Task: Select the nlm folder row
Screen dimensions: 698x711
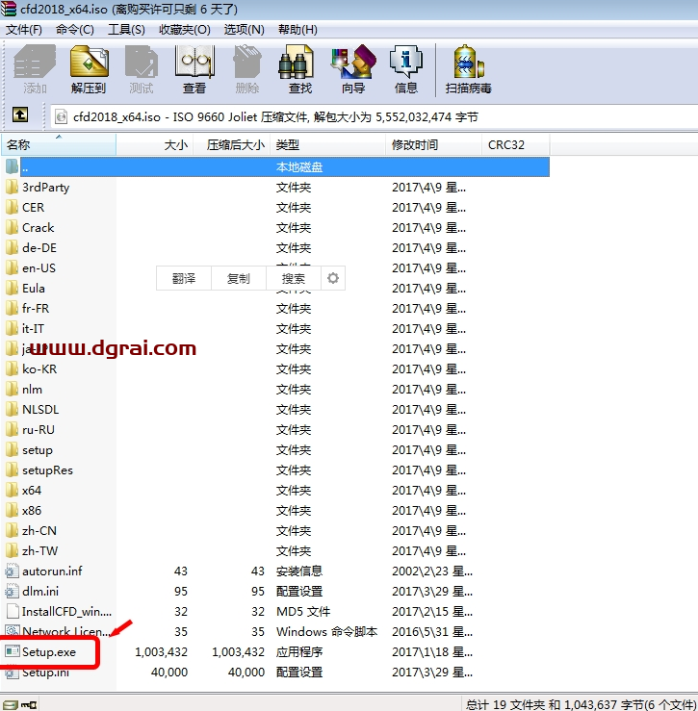Action: pos(275,389)
